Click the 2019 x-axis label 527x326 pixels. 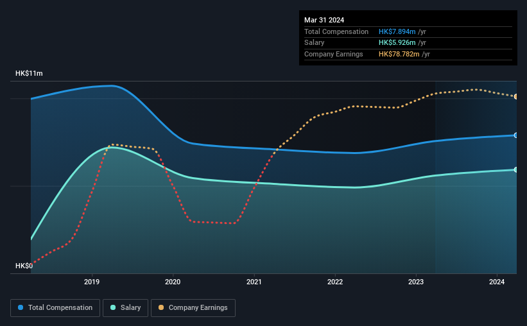(x=92, y=282)
